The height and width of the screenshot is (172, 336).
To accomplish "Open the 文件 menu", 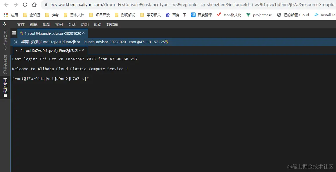I will 21,24.
